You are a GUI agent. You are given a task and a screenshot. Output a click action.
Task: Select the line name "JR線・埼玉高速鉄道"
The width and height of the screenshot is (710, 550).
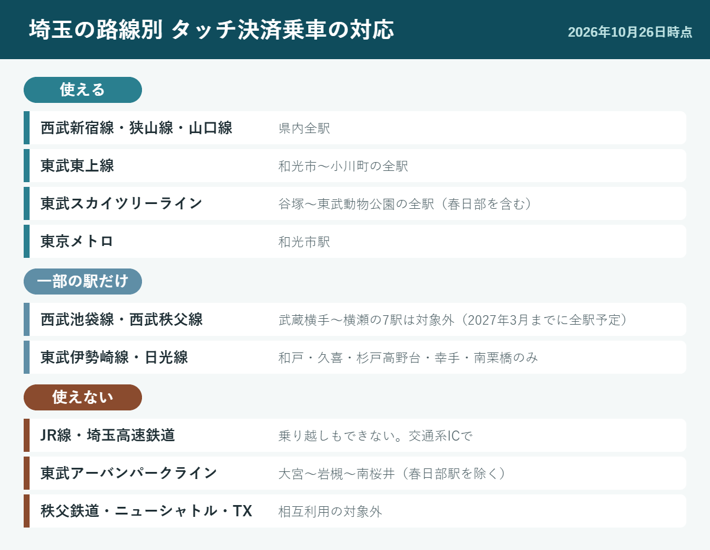pyautogui.click(x=108, y=435)
